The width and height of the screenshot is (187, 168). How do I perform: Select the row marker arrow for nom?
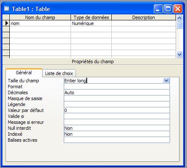pos(6,23)
